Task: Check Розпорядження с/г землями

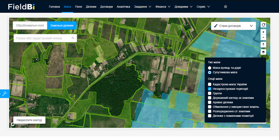Action: [x=210, y=111]
